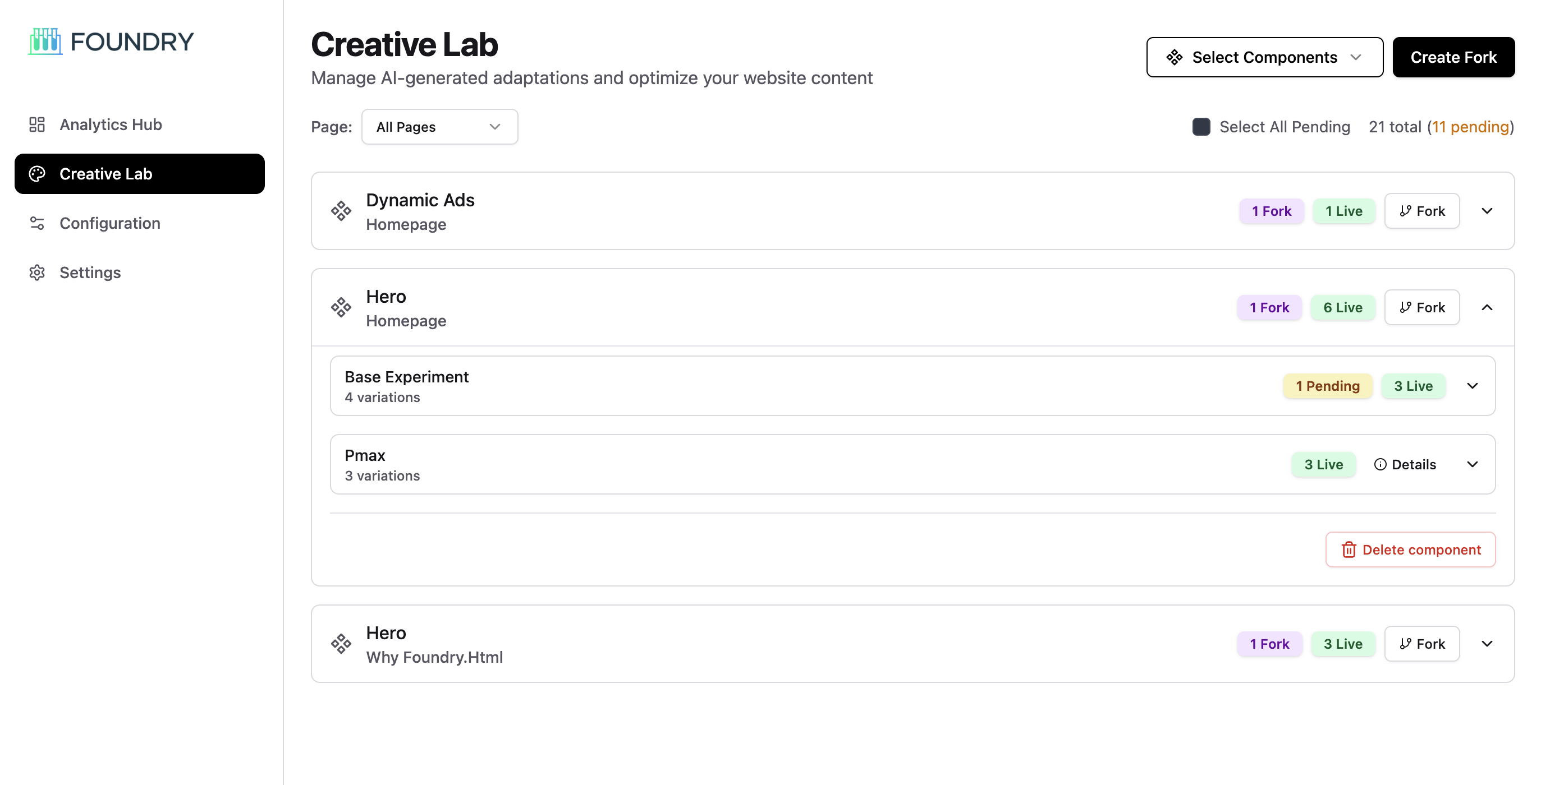Expand the Base Experiment row

coord(1472,386)
